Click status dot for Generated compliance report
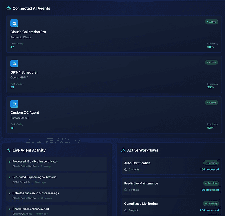 coord(9,209)
